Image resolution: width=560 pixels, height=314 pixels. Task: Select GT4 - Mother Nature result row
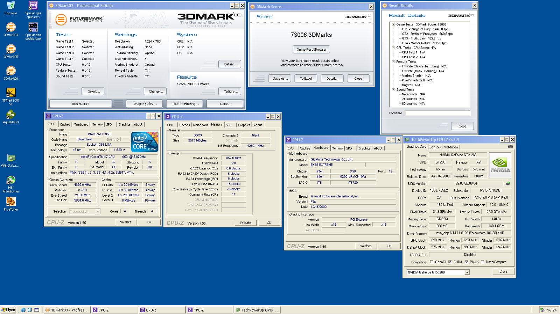click(424, 43)
